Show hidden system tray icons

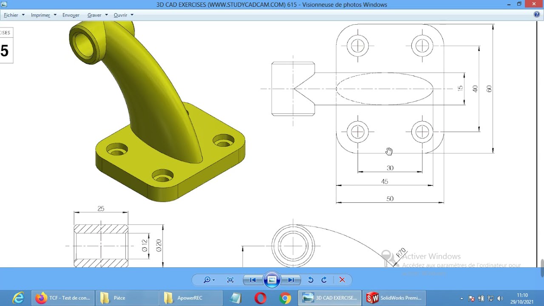(x=462, y=298)
